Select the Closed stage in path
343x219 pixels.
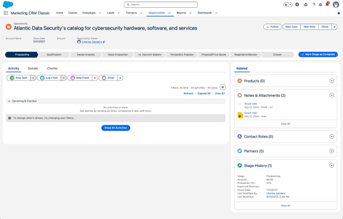point(277,55)
